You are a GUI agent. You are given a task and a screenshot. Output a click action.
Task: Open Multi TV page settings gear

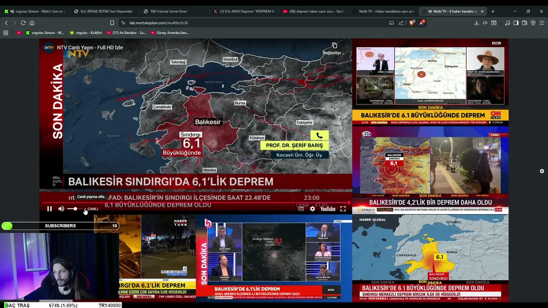coord(542,171)
